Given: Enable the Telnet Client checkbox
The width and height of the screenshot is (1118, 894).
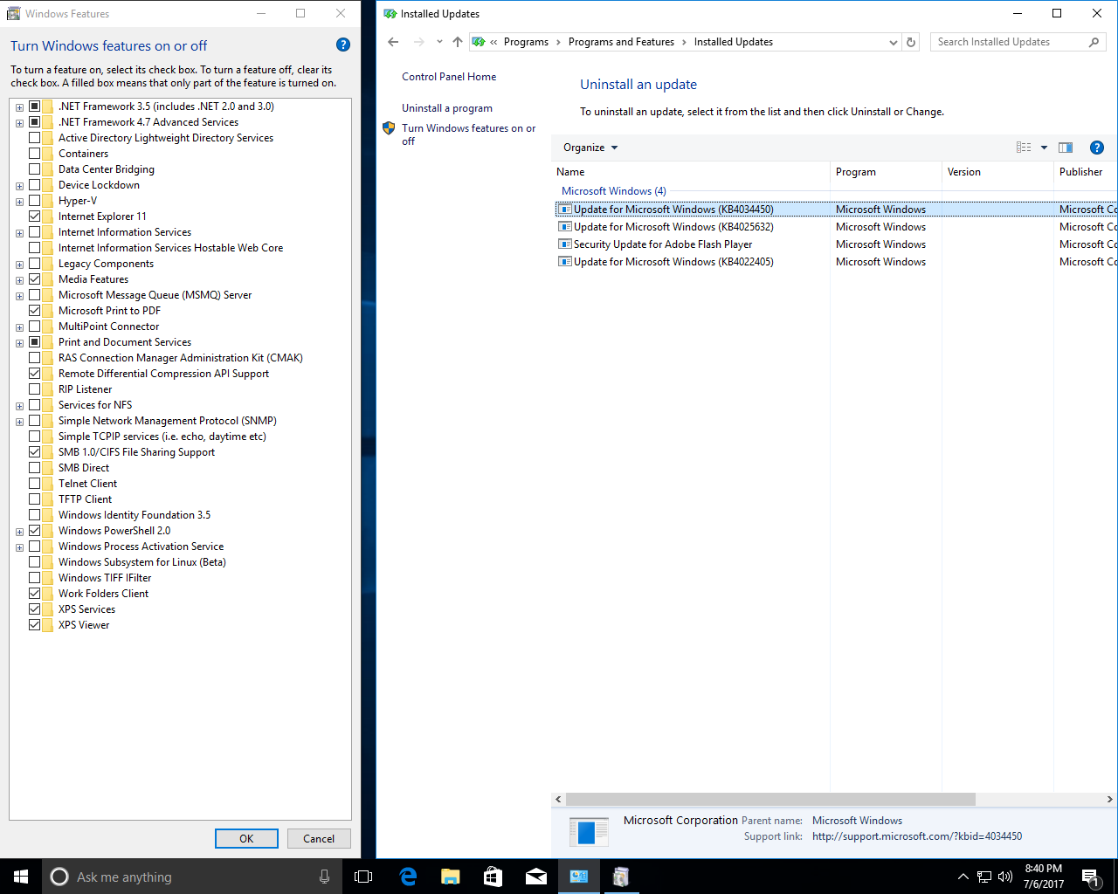Looking at the screenshot, I should tap(35, 484).
